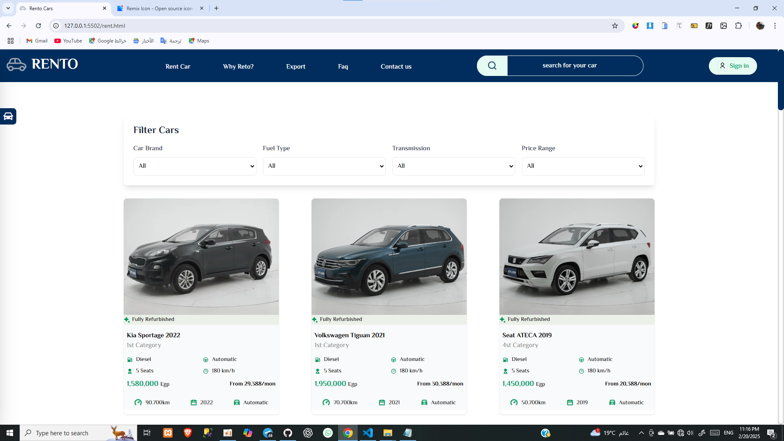Screen dimensions: 784x441
Task: Switch to the Remix Icon browser tab
Action: point(159,8)
